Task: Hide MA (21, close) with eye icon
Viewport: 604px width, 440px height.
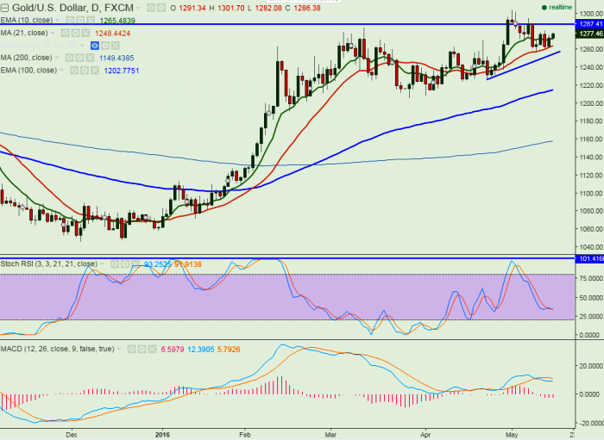Action: click(x=66, y=33)
